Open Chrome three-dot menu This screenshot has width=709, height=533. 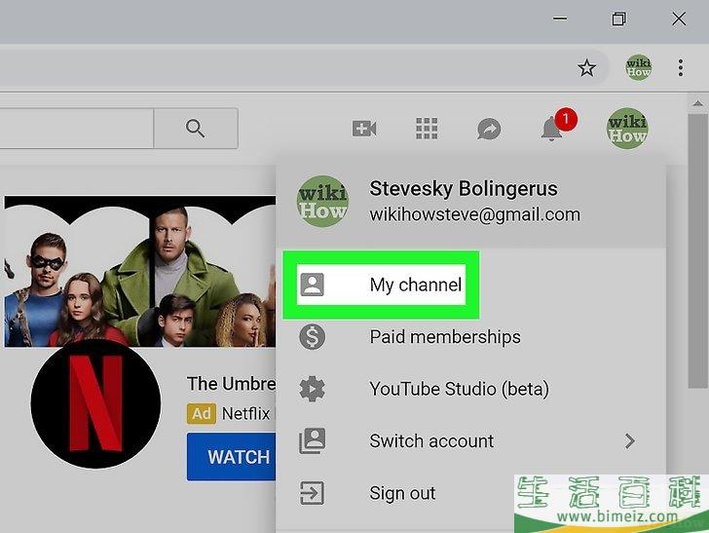pyautogui.click(x=681, y=68)
